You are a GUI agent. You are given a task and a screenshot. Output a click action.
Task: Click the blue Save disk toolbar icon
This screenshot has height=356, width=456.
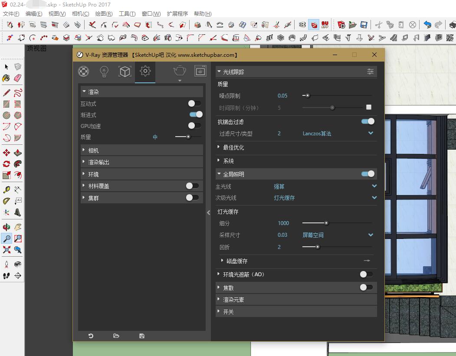pyautogui.click(x=364, y=25)
